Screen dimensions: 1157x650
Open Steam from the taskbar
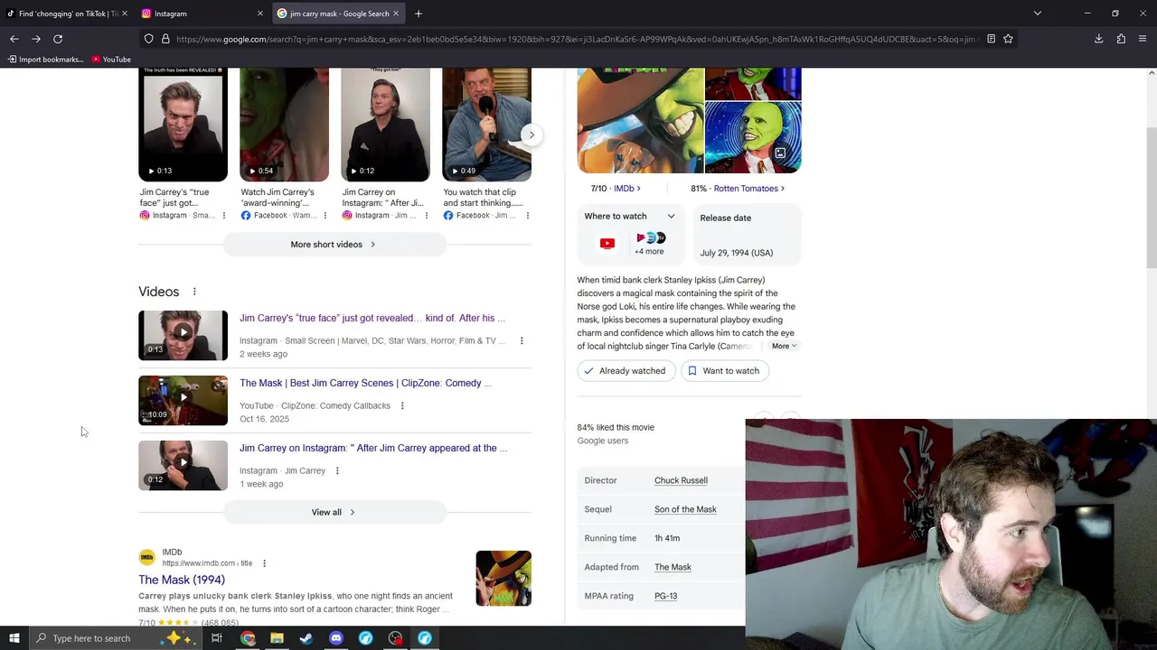point(306,638)
